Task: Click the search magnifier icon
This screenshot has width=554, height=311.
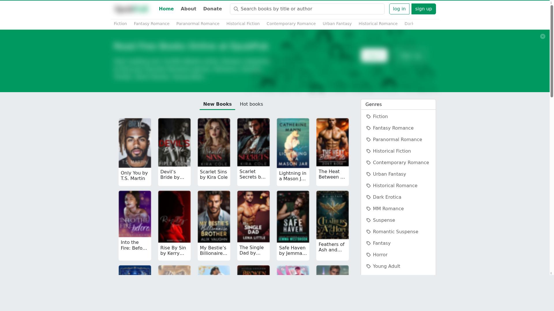Action: 236,9
